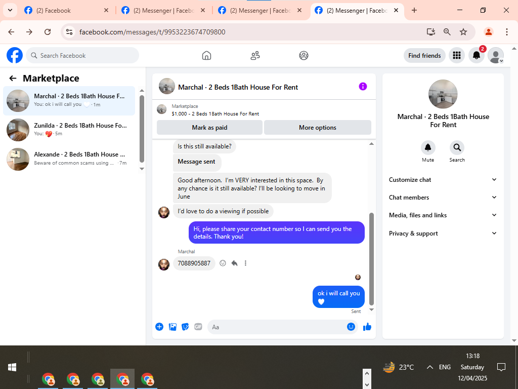Click the purple conversation information icon
The height and width of the screenshot is (389, 518).
(x=363, y=86)
